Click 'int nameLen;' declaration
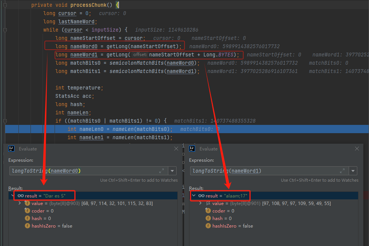This screenshot has width=369, height=246. (x=73, y=112)
